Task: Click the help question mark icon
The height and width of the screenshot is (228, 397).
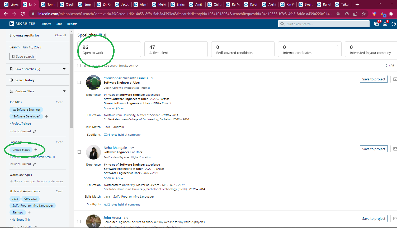Action: 394,24
